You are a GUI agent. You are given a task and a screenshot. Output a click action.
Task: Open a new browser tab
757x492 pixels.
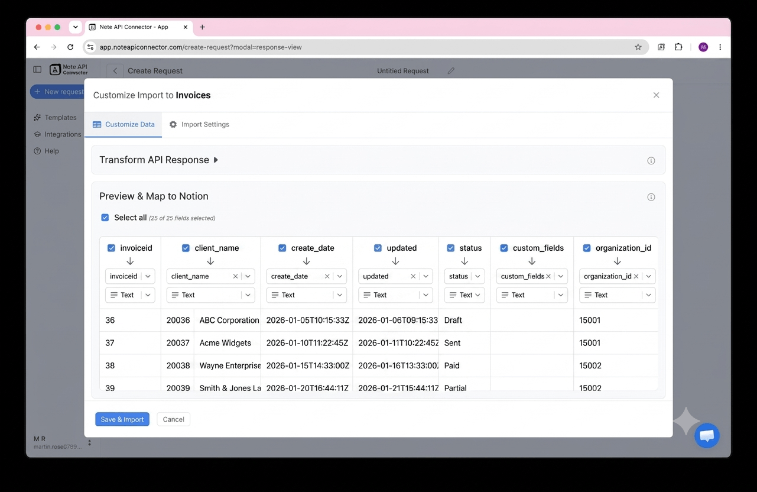tap(202, 27)
